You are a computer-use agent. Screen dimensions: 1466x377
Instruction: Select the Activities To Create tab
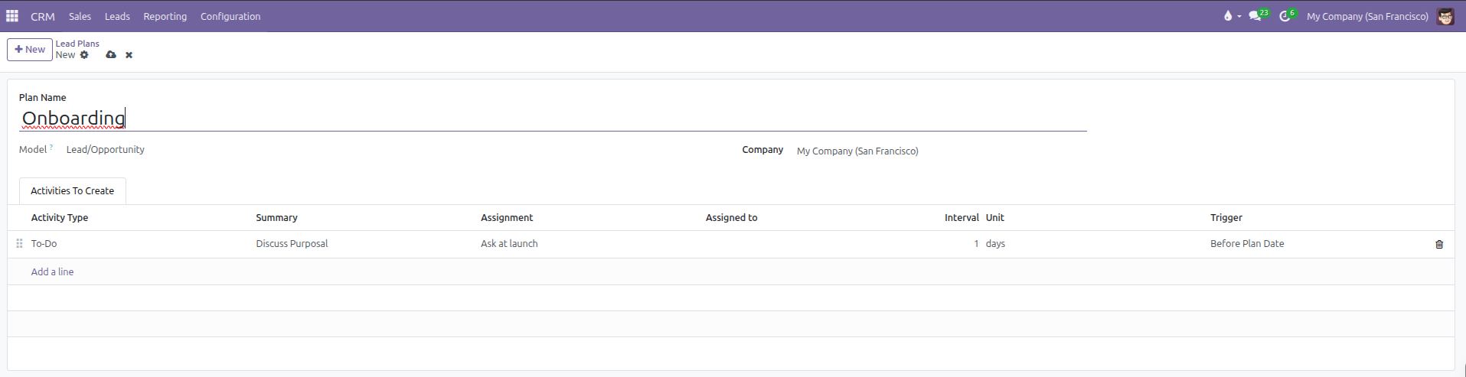pyautogui.click(x=72, y=191)
